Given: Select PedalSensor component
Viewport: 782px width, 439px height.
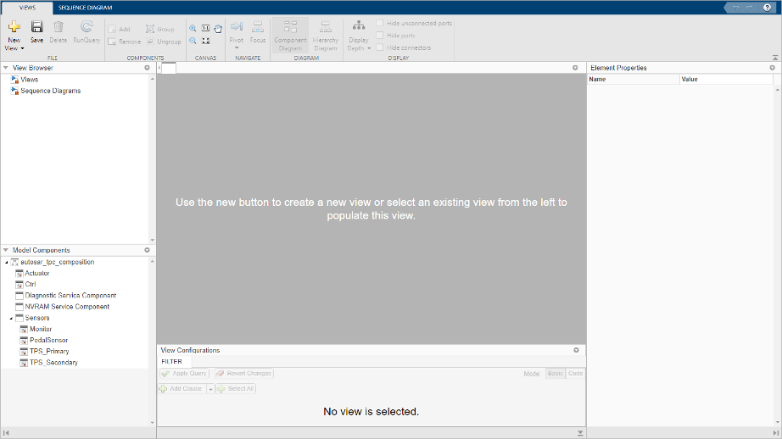Looking at the screenshot, I should (48, 340).
